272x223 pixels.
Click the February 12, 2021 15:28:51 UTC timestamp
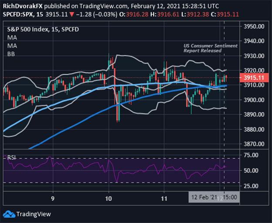pos(175,6)
